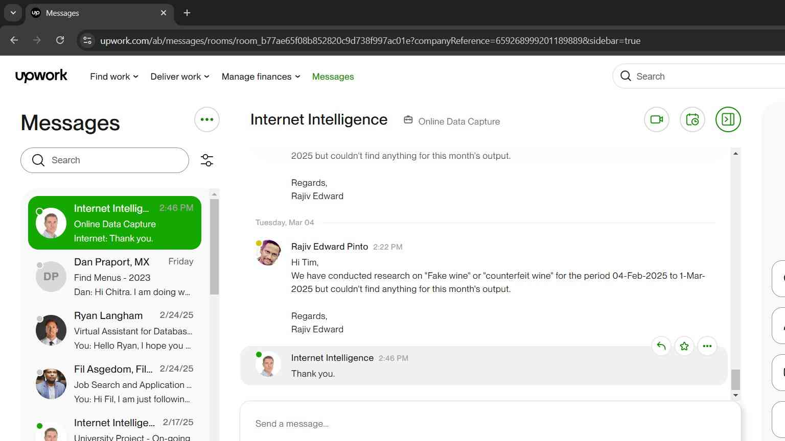Click the sender name Rajiv Edward Pinto
The image size is (785, 441).
330,247
